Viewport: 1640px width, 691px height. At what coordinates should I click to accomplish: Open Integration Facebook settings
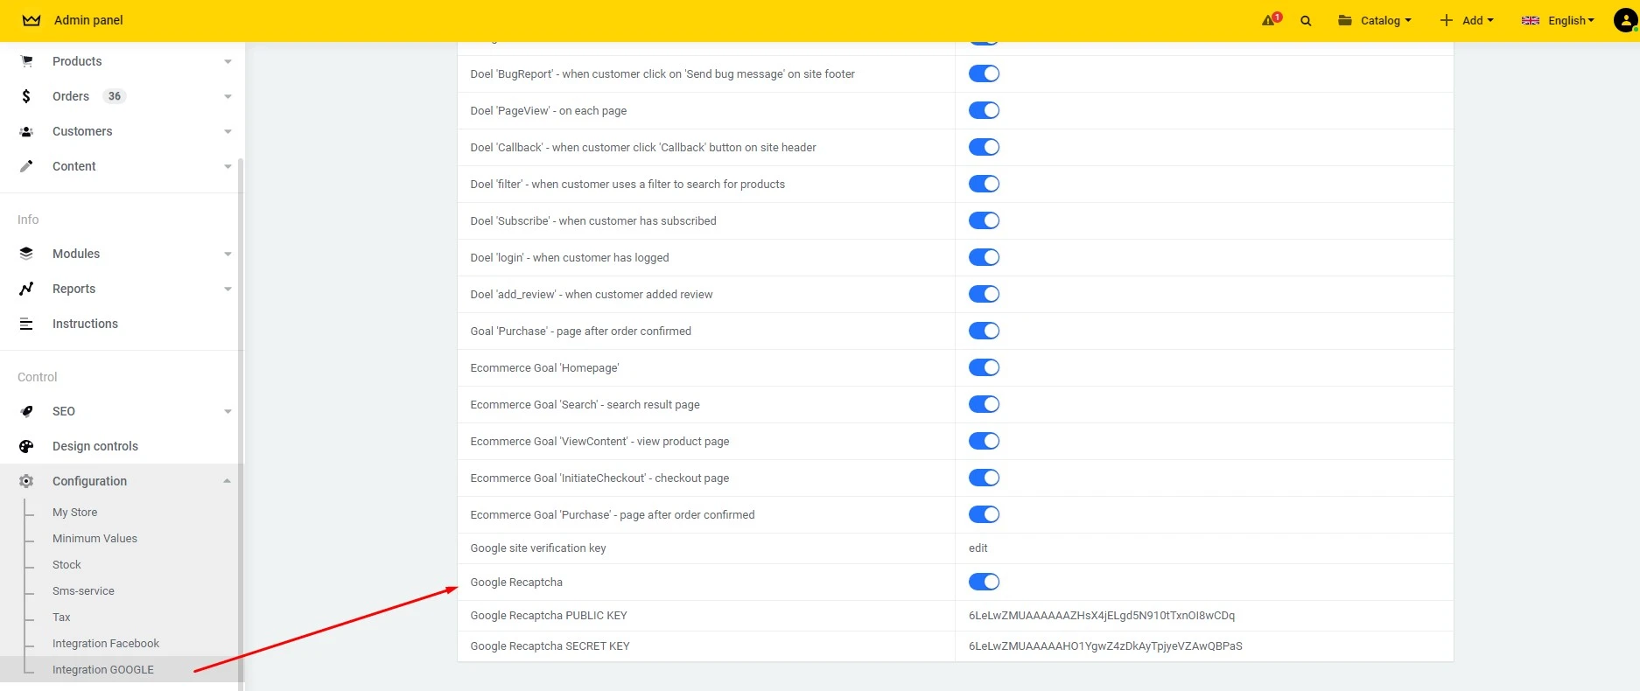[x=106, y=644]
